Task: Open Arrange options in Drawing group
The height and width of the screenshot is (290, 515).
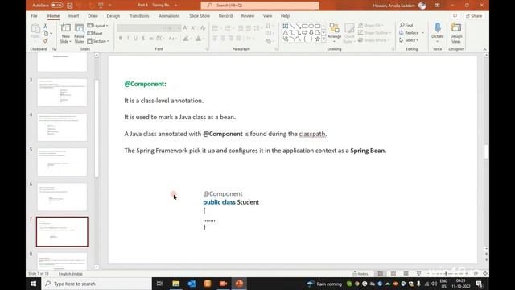Action: (x=335, y=33)
